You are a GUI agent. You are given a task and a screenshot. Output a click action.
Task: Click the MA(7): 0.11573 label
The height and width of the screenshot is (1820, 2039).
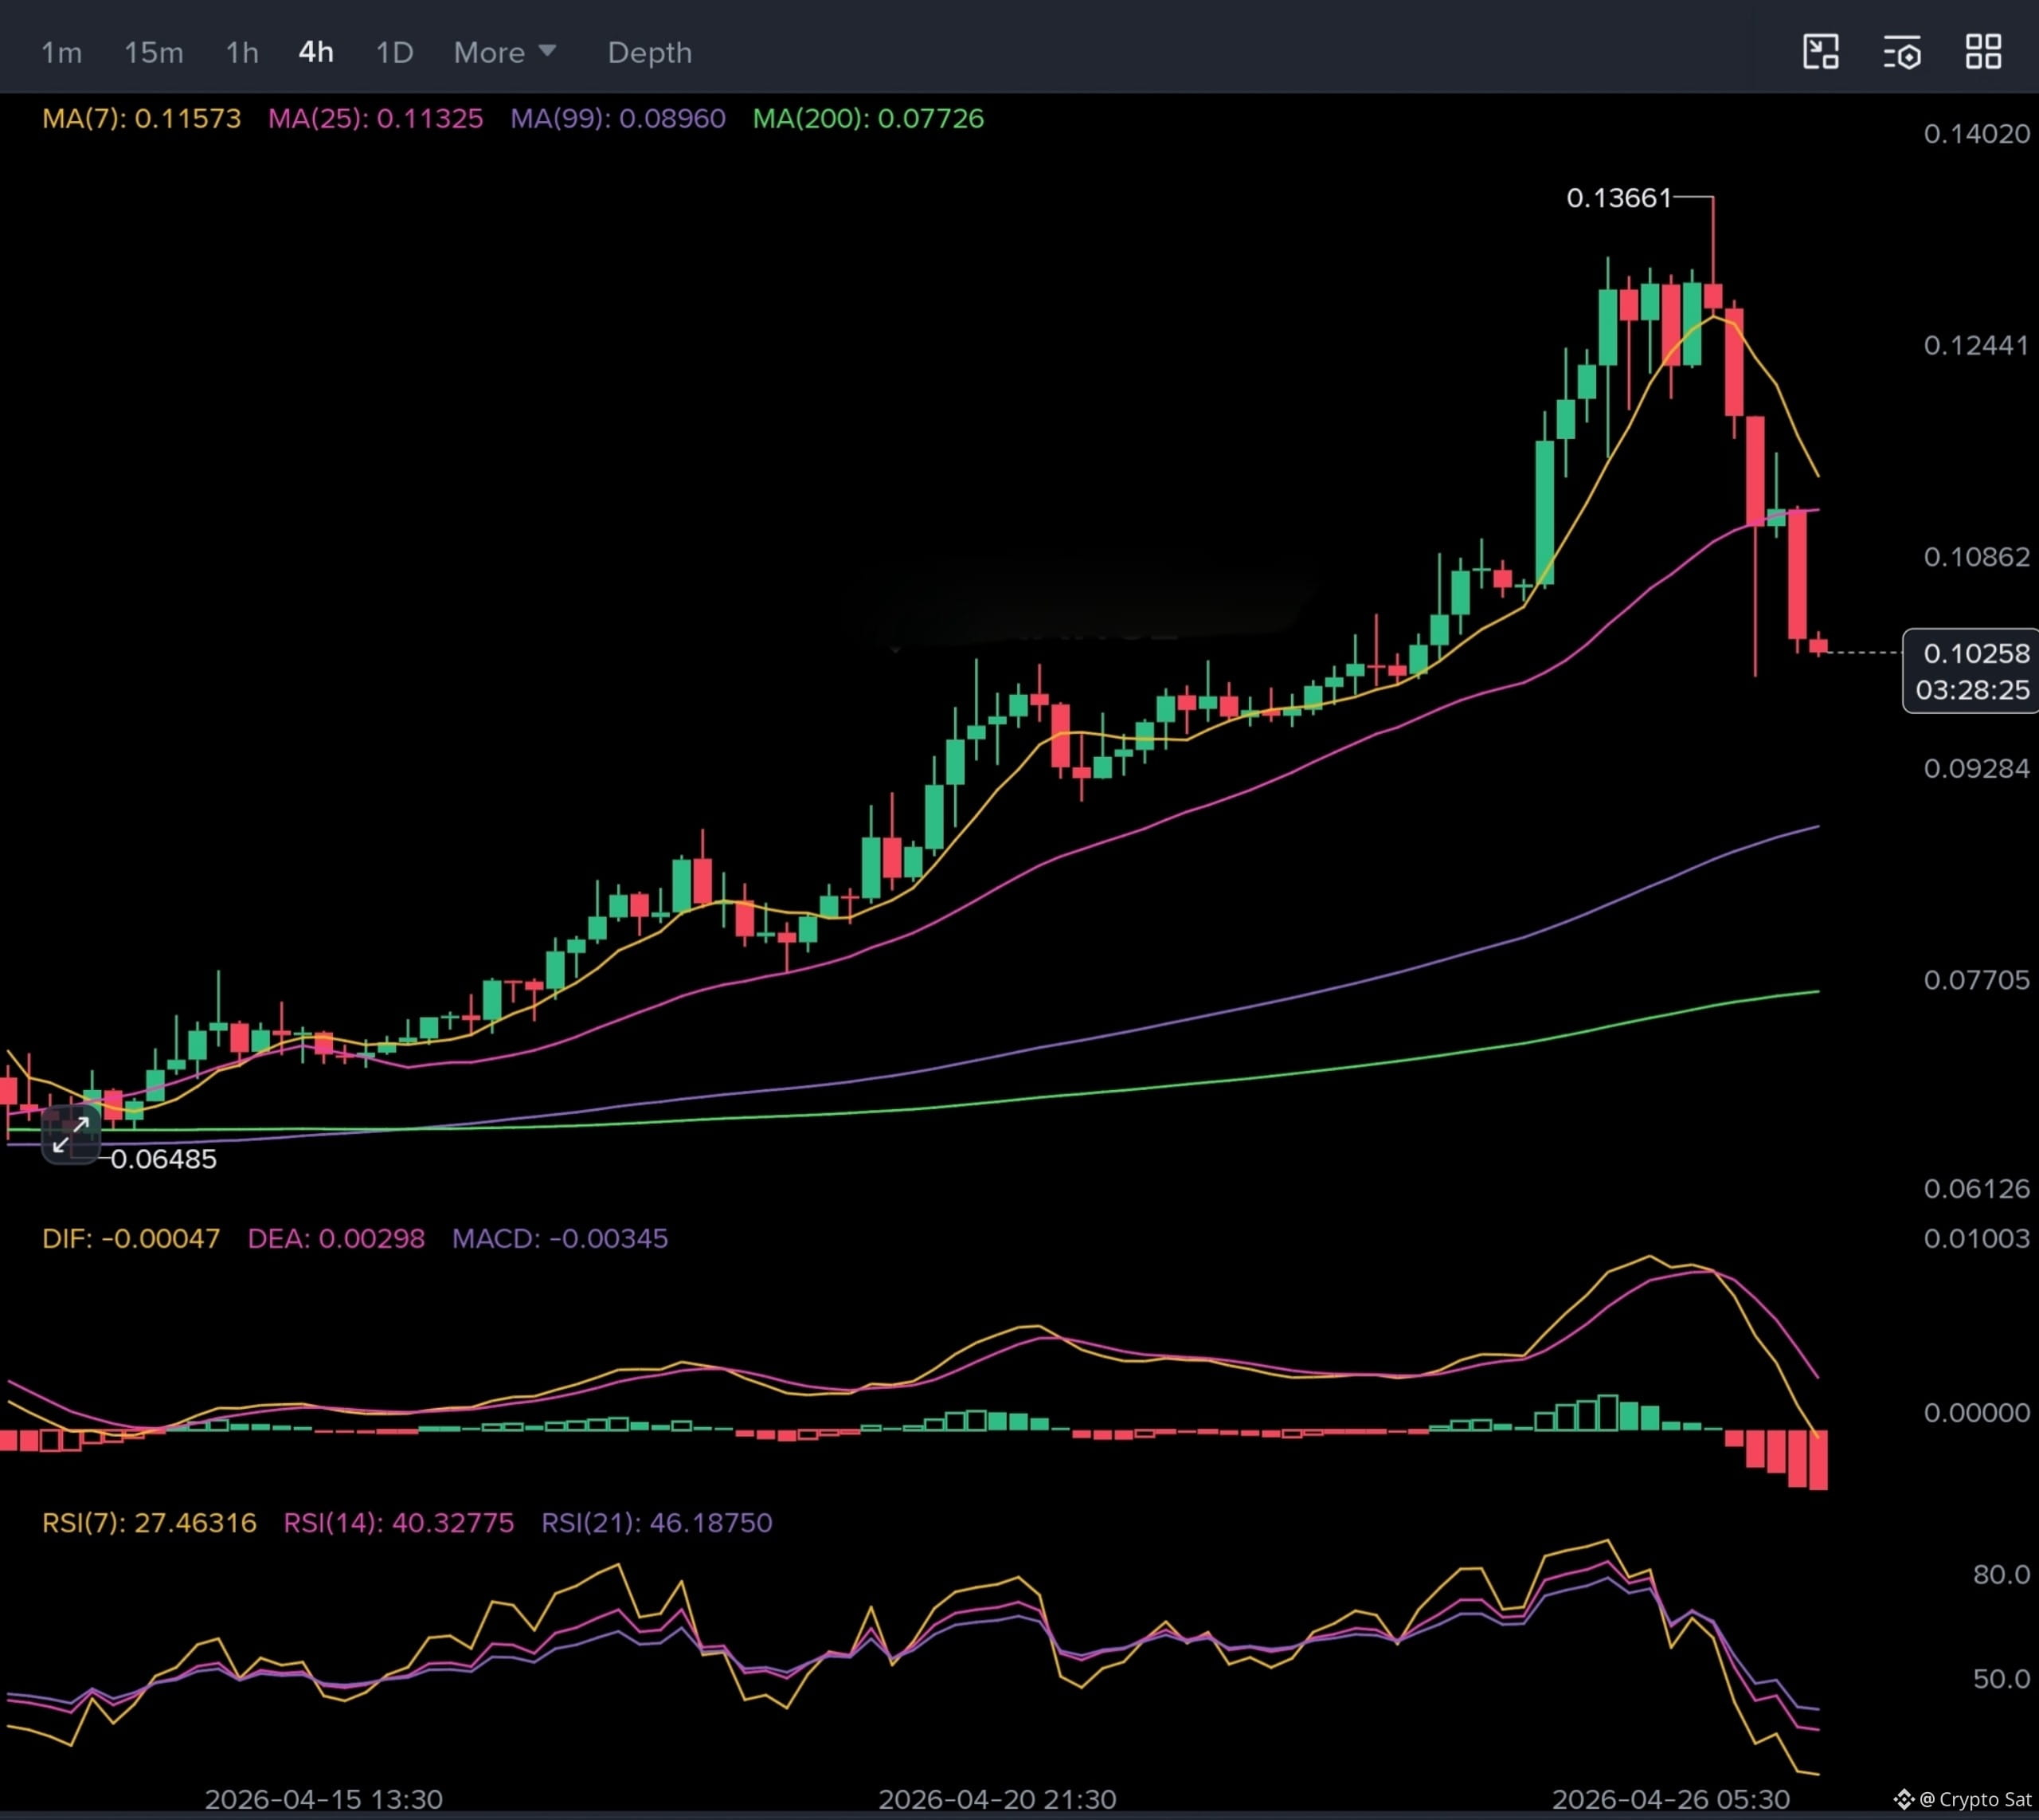pyautogui.click(x=141, y=118)
